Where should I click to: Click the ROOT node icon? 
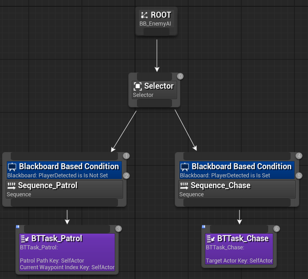point(145,15)
